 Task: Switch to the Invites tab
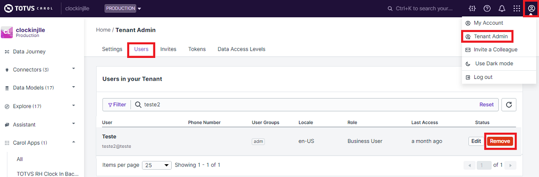click(x=169, y=49)
